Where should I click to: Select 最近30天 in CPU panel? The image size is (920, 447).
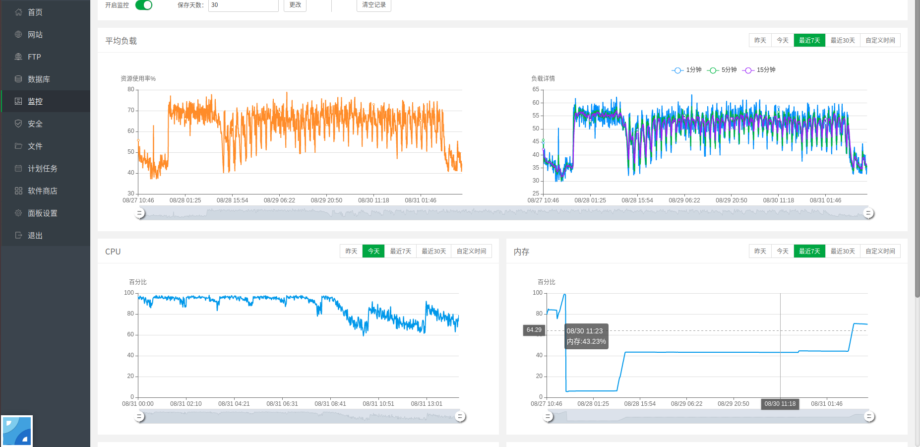(x=434, y=251)
